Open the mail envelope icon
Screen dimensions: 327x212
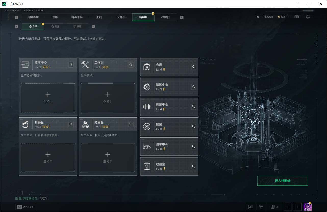pos(296,17)
